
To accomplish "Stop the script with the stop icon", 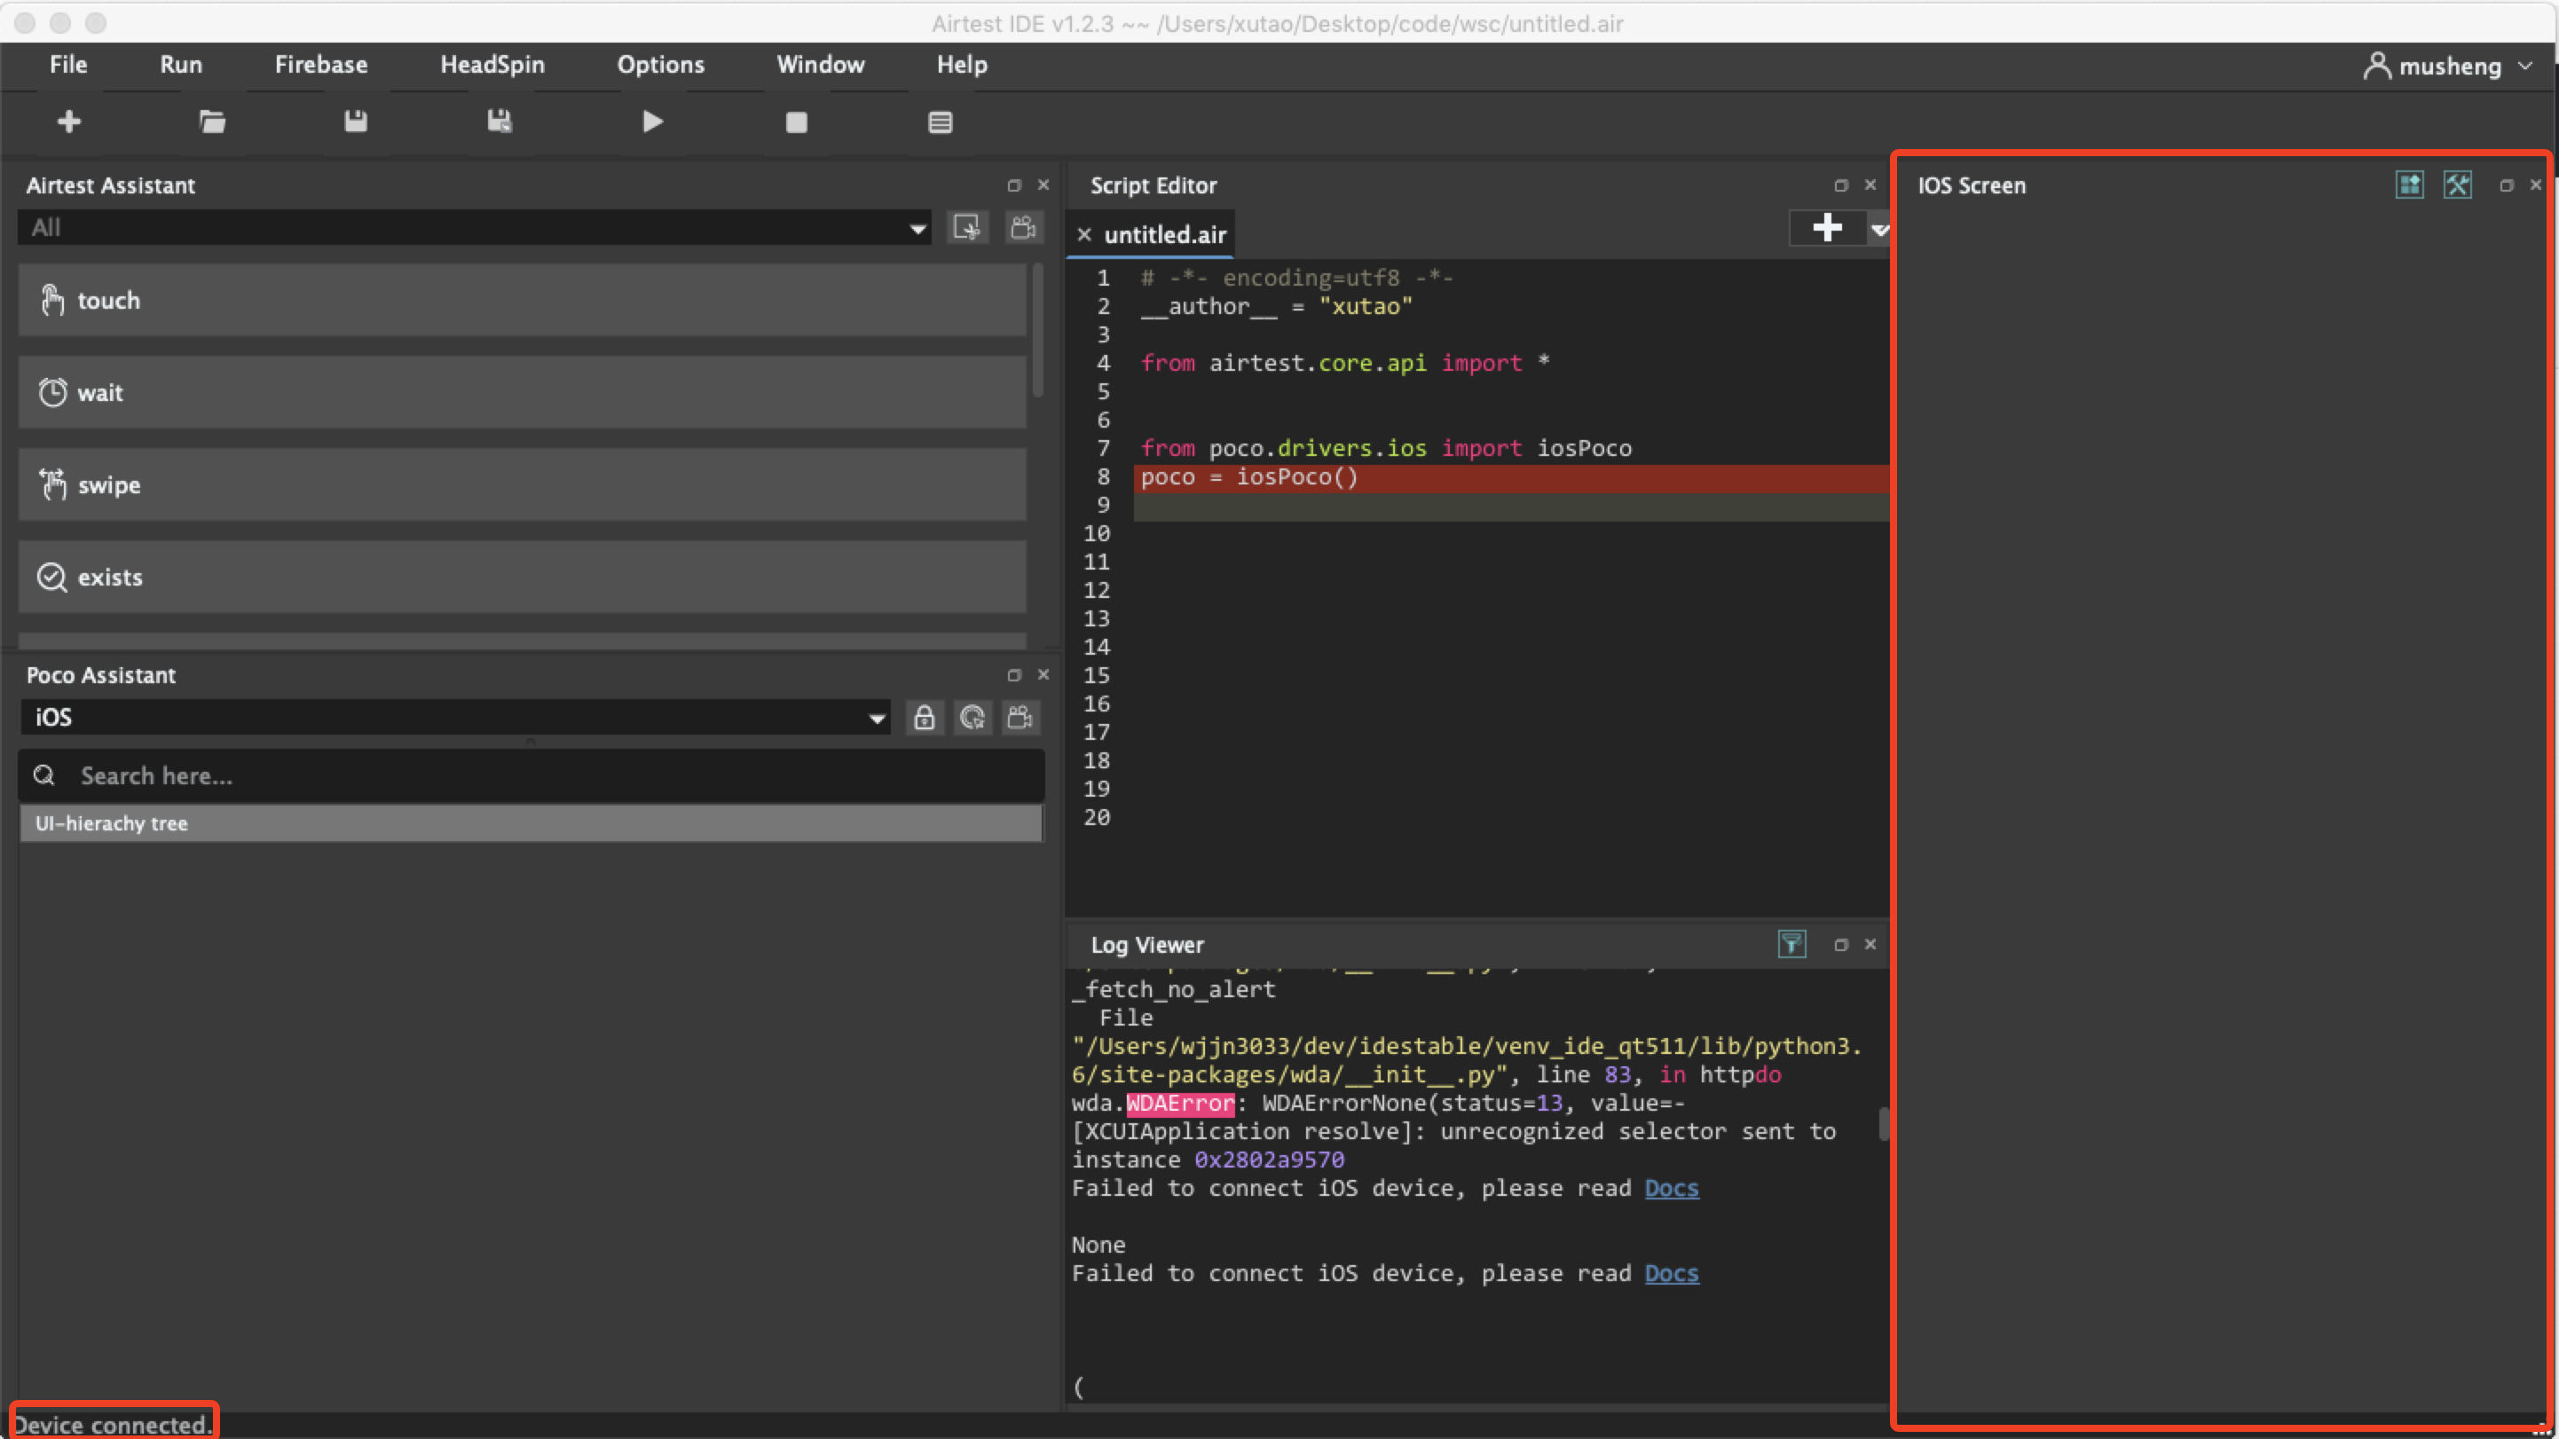I will (x=796, y=122).
